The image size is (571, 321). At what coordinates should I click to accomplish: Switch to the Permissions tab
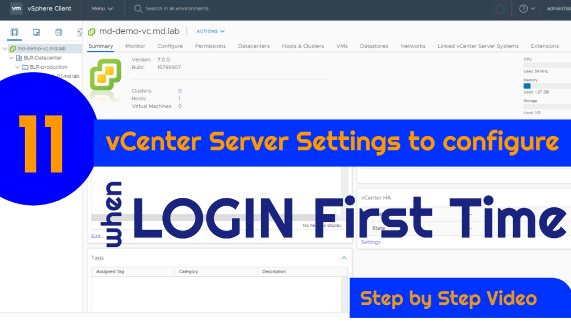[x=210, y=46]
